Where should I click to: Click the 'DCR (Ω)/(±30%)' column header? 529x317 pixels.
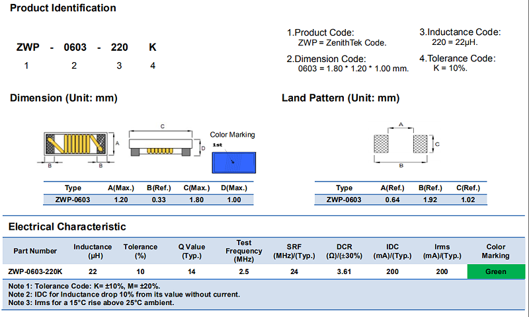coord(344,252)
